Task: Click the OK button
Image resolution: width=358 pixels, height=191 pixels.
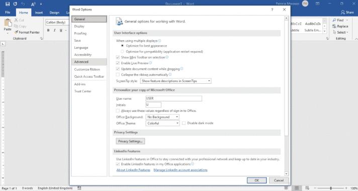Action: (x=256, y=180)
